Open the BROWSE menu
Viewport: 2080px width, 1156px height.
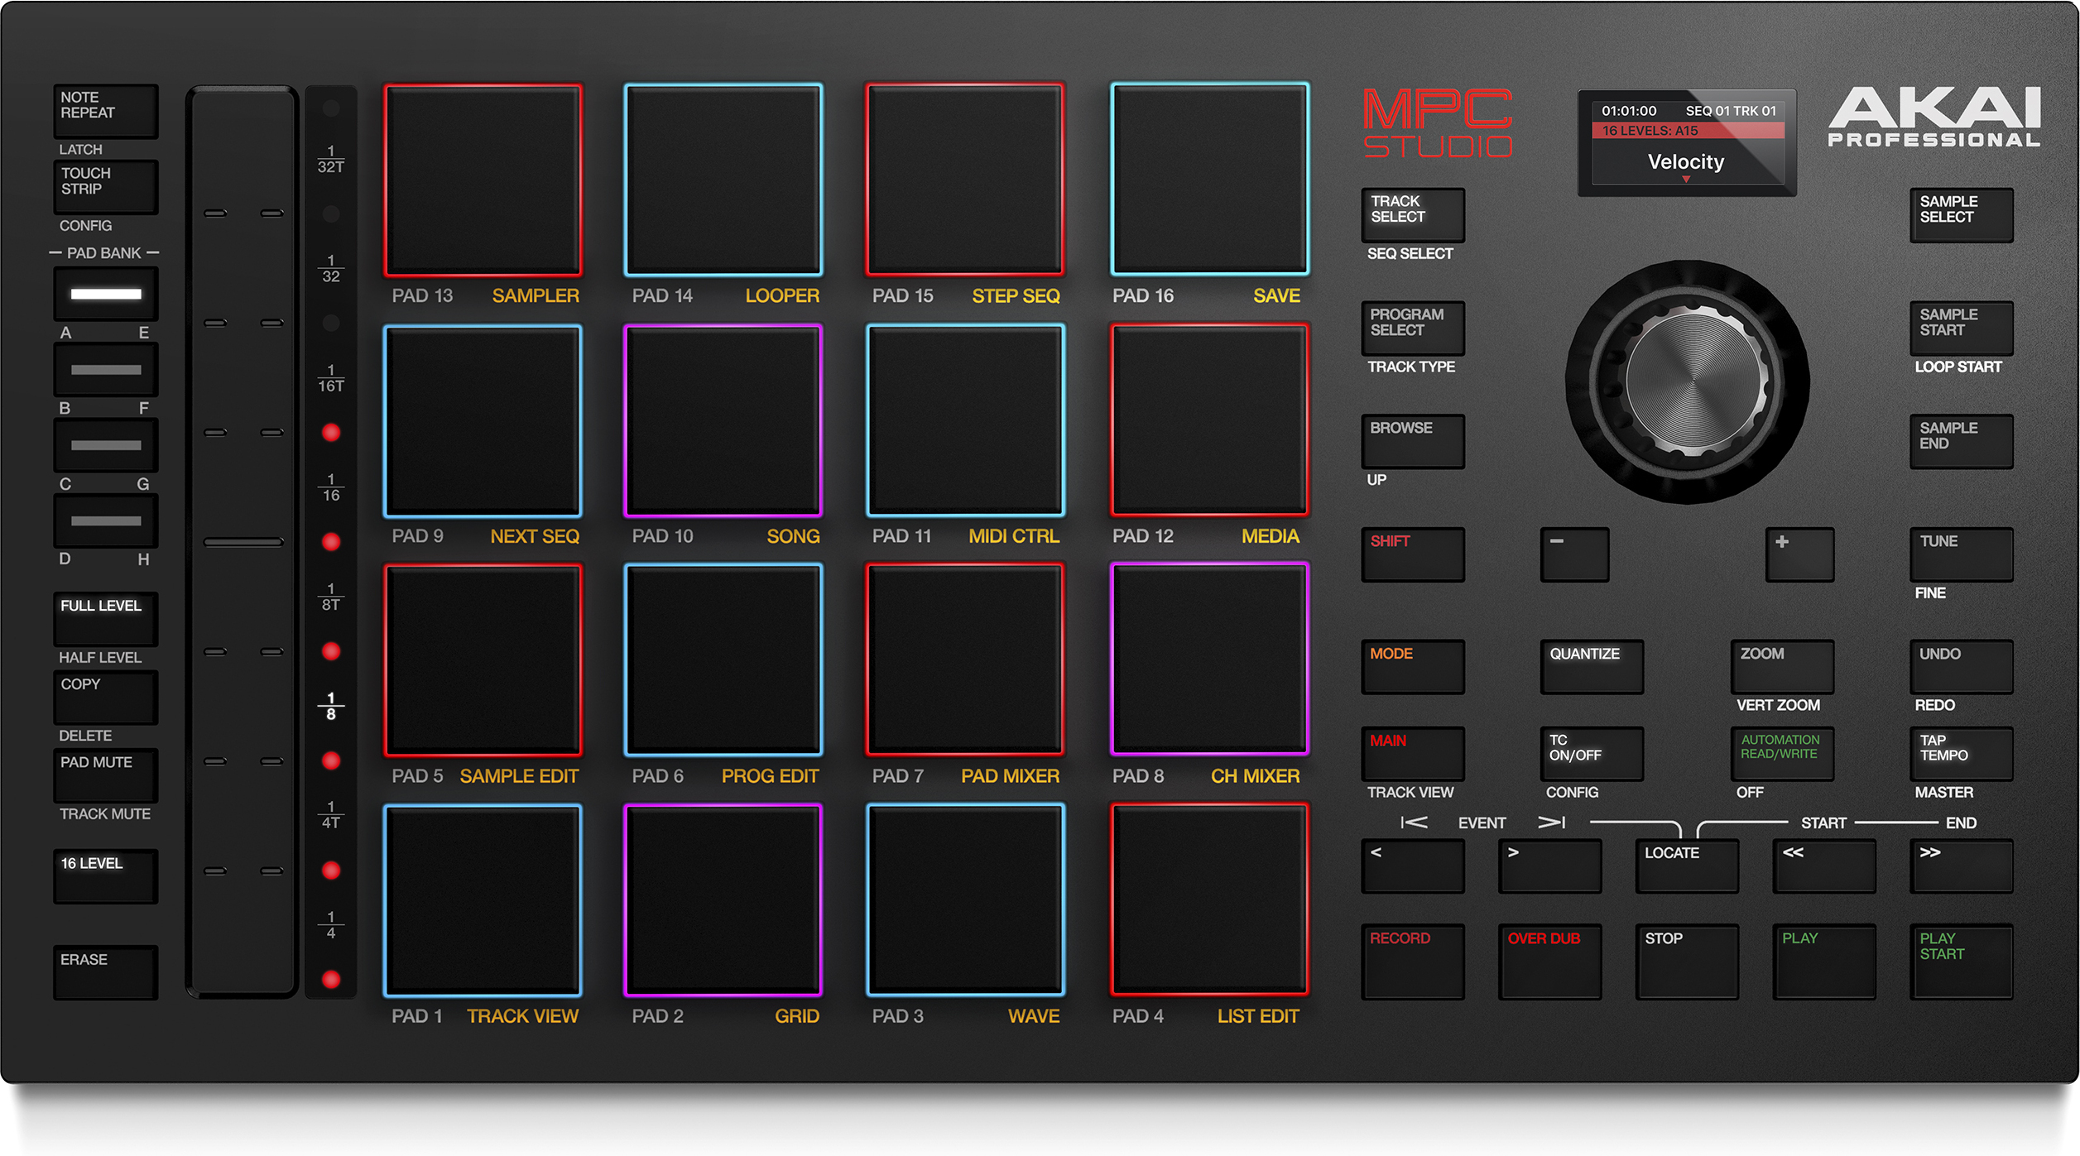point(1411,440)
